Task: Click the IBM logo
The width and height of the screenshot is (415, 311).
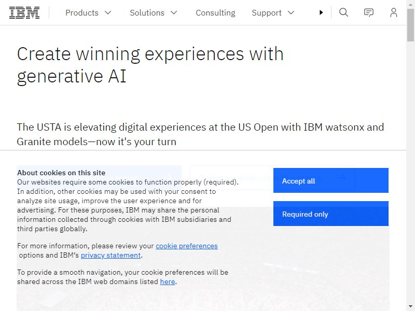Action: click(x=24, y=12)
